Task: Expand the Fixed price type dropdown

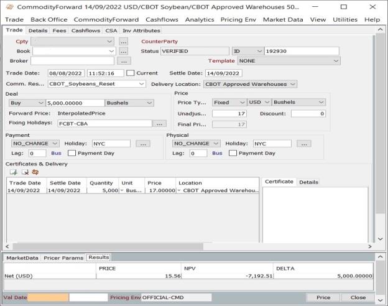Action: click(242, 102)
